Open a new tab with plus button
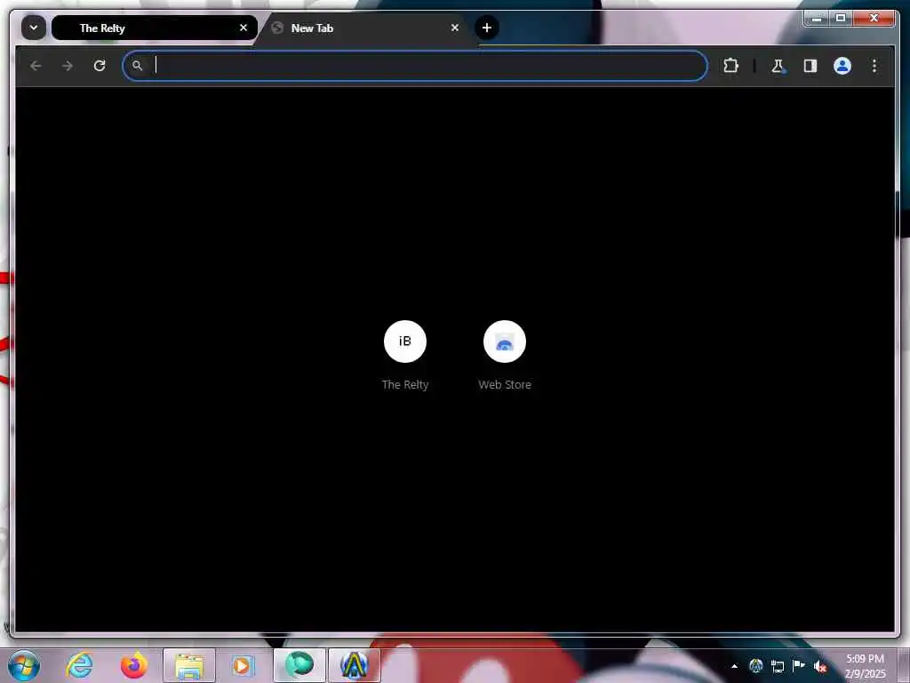Image resolution: width=910 pixels, height=683 pixels. (487, 28)
